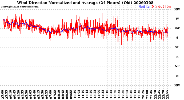Click the 04:40 time axis label
Image resolution: width=184 pixels, height=100 pixels.
pos(35,95)
